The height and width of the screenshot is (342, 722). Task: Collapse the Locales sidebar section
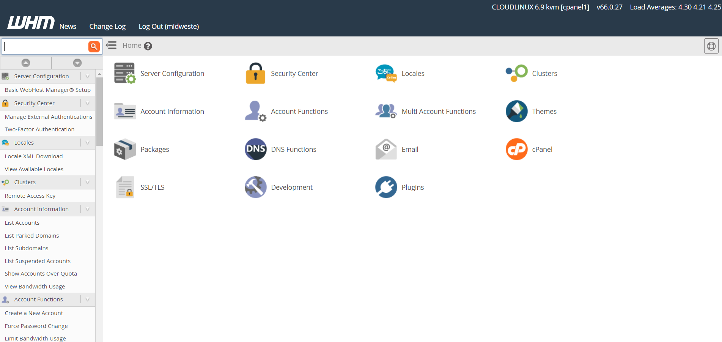(88, 143)
